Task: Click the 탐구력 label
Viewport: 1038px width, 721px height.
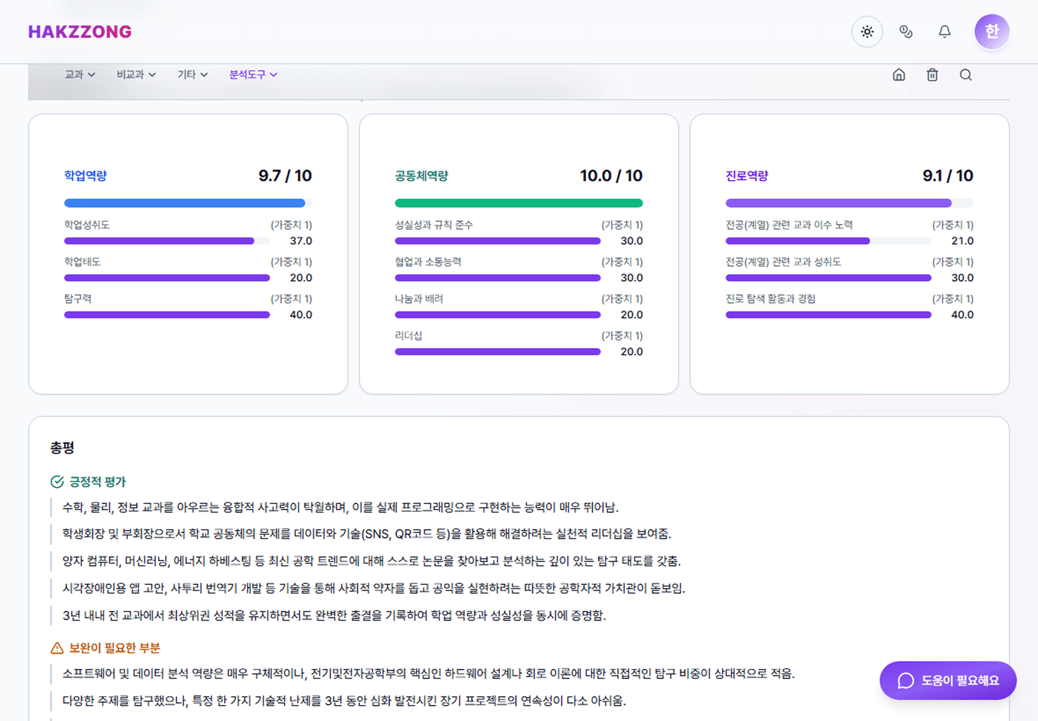Action: click(x=77, y=299)
